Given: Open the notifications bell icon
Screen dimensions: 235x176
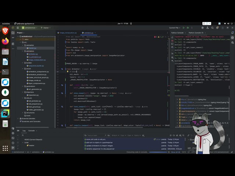Looking at the screenshot, I should [232, 33].
